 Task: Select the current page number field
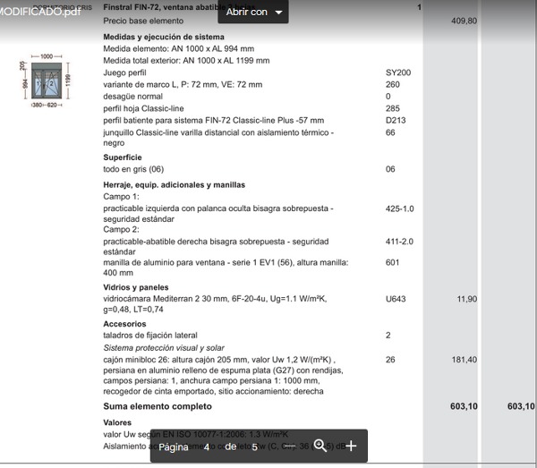coord(207,447)
